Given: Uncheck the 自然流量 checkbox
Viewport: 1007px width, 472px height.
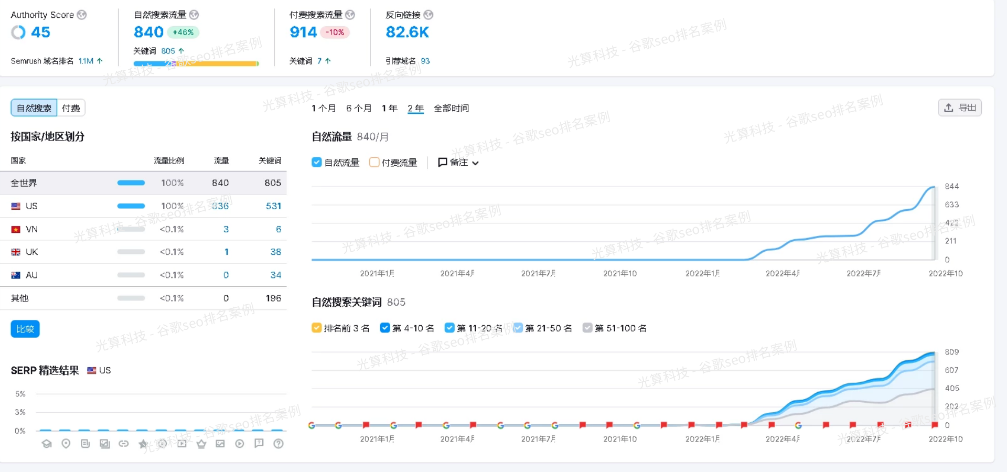Looking at the screenshot, I should pyautogui.click(x=317, y=163).
